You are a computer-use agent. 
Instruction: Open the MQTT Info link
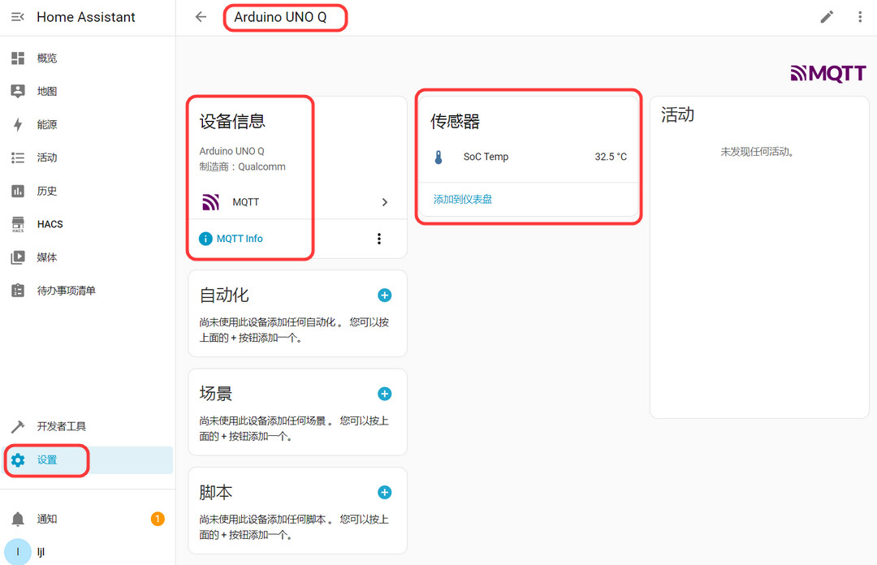240,239
